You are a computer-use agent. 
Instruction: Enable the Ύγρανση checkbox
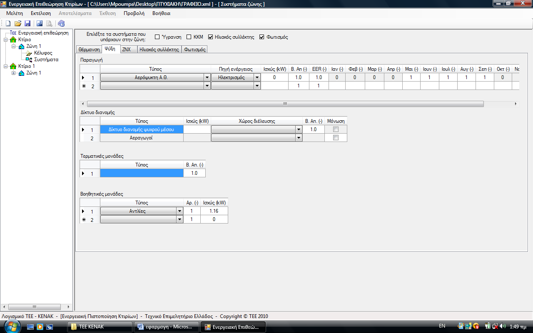(x=157, y=37)
